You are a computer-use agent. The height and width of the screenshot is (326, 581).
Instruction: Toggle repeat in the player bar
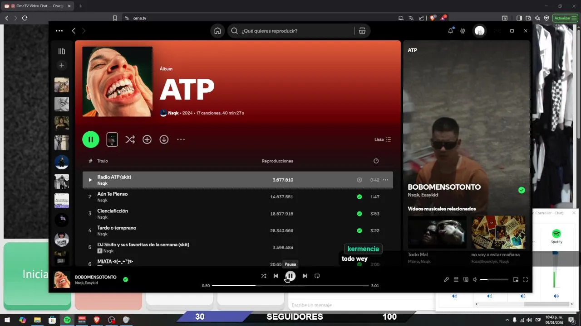click(x=317, y=276)
